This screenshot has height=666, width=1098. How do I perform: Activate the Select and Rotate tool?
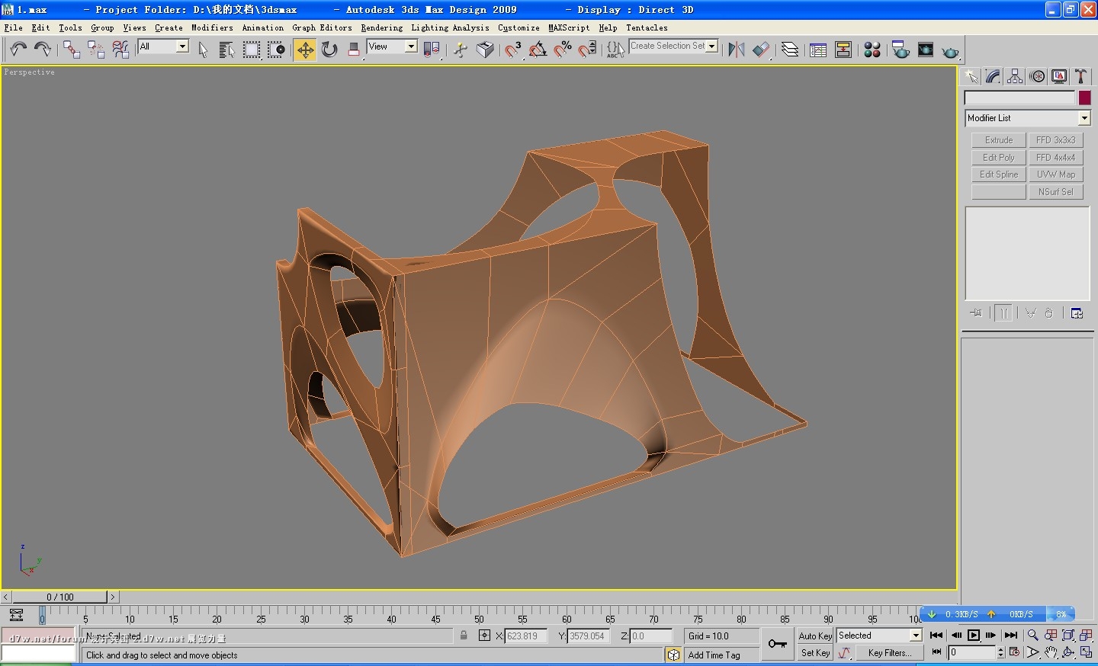click(329, 50)
